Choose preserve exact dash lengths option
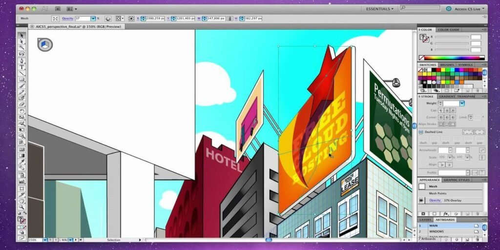This screenshot has height=250, width=500. tap(468, 132)
